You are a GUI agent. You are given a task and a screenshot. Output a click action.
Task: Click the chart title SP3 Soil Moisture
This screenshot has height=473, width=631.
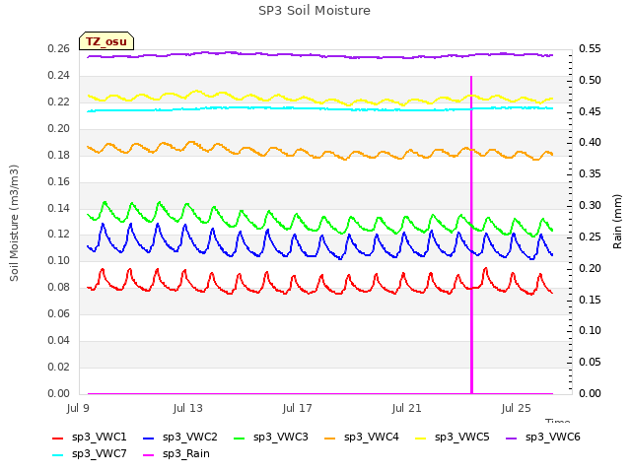[315, 11]
